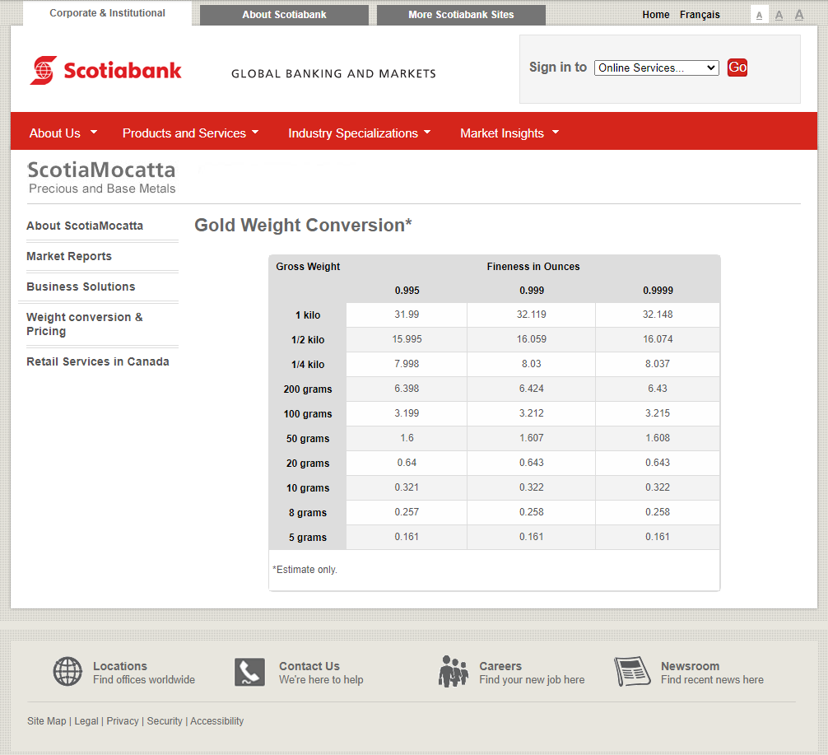Viewport: 828px width, 755px height.
Task: Expand the Products and Services menu
Action: 190,133
